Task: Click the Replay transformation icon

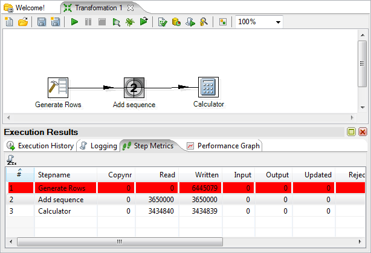Action: pyautogui.click(x=144, y=22)
